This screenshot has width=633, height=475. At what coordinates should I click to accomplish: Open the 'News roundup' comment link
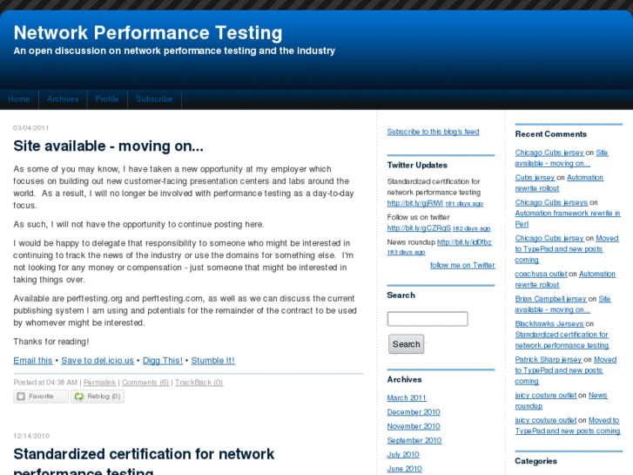click(561, 401)
